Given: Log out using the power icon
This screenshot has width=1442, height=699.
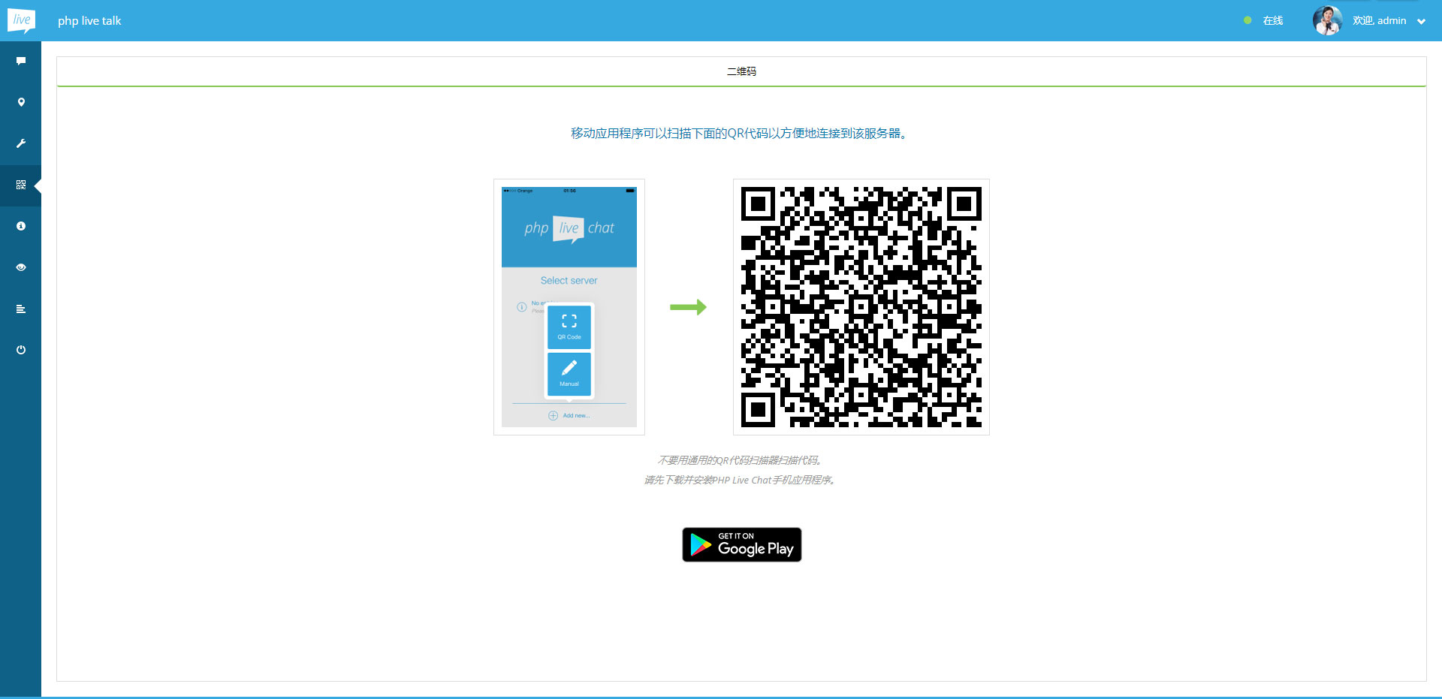Looking at the screenshot, I should 20,350.
